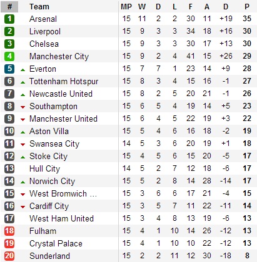Click the MP column header
Viewport: 257px width, 262px height.
[126, 7]
